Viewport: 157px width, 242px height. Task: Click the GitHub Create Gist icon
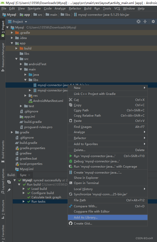pyautogui.click(x=71, y=223)
